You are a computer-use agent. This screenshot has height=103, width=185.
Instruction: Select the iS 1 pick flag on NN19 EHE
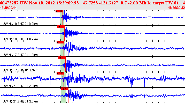[61, 27]
